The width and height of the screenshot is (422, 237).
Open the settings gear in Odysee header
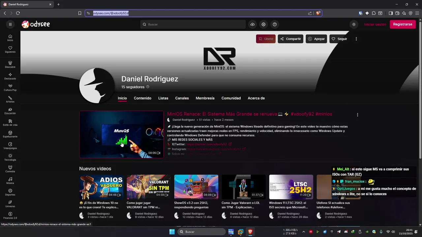point(263,24)
